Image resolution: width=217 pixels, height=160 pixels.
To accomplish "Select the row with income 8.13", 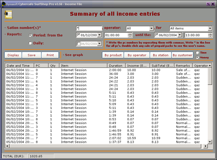I will 106,142.
